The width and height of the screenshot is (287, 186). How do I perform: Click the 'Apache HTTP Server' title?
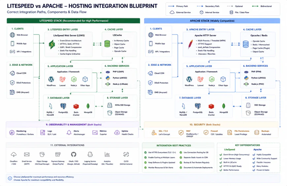point(206,35)
